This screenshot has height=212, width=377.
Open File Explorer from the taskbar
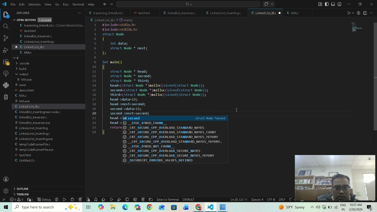(113, 207)
